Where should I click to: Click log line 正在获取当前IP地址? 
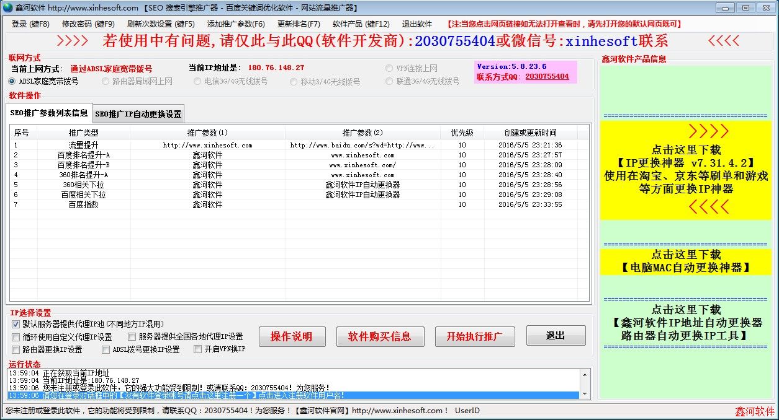coord(59,373)
